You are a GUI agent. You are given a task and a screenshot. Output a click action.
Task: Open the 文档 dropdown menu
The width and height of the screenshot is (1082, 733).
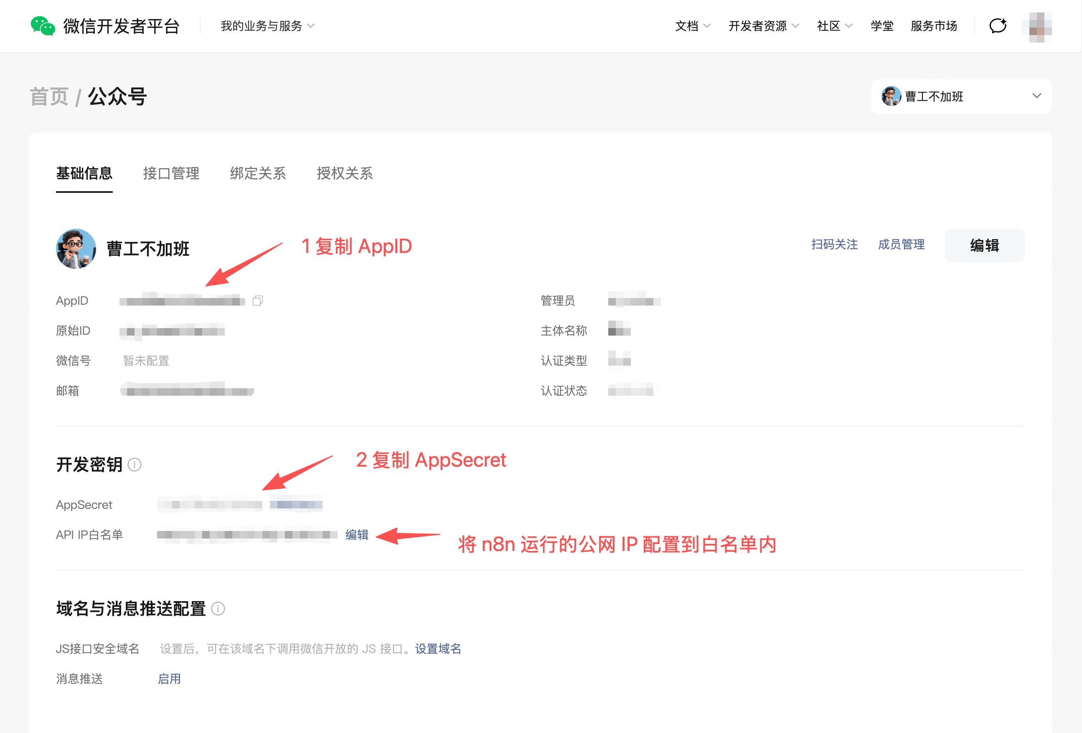point(692,26)
